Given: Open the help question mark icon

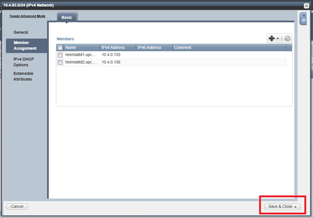Looking at the screenshot, I should click(303, 21).
